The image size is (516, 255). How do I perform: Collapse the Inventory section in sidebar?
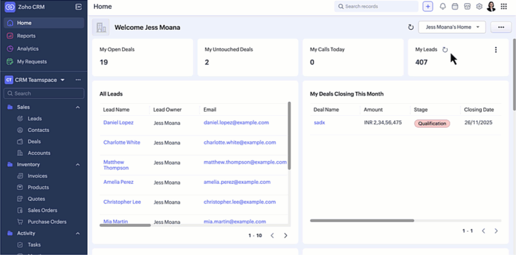[78, 164]
